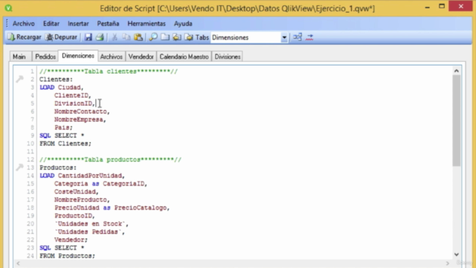Save the script with the floppy icon
This screenshot has width=476, height=268.
coord(89,37)
